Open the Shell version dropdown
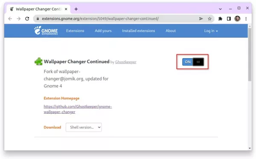Image resolution: width=256 pixels, height=159 pixels. point(84,127)
